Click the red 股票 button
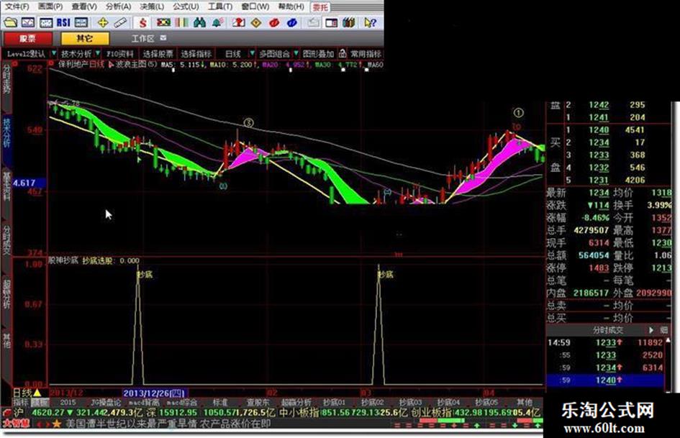Image resolution: width=680 pixels, height=438 pixels. 28,39
